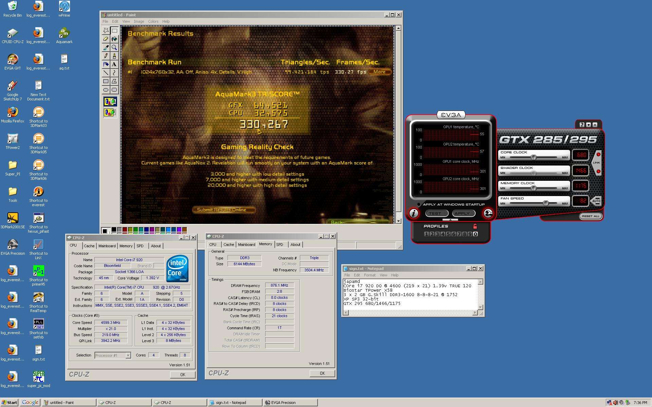The height and width of the screenshot is (407, 652).
Task: Click RESET ALL in EVGA Precision
Action: coord(591,216)
